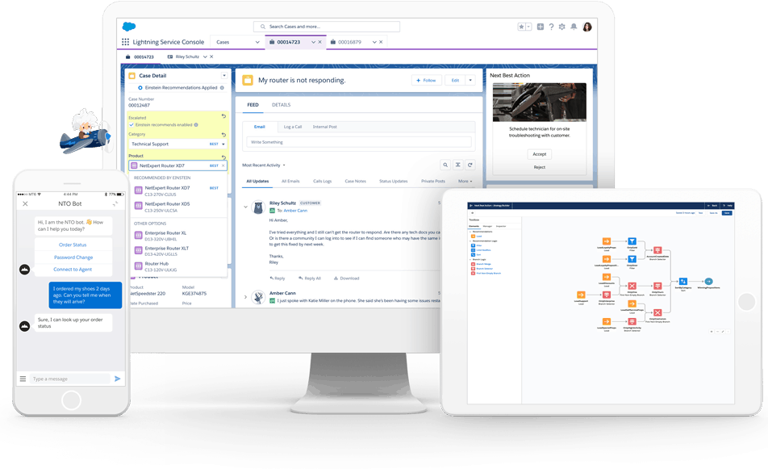Image resolution: width=768 pixels, height=473 pixels.
Task: Open the App Launcher grid icon
Action: 125,42
